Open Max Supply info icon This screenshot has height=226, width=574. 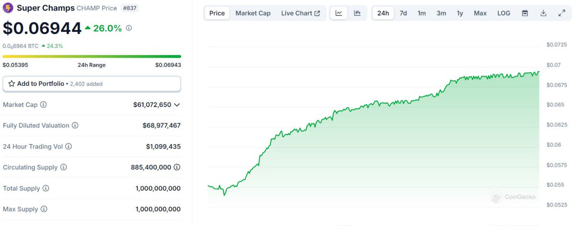click(44, 209)
